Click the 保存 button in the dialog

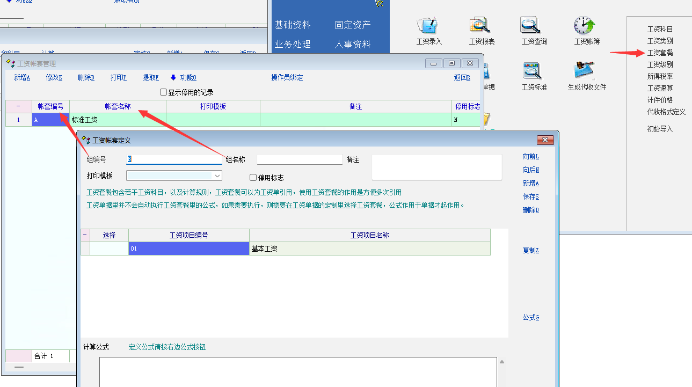530,196
